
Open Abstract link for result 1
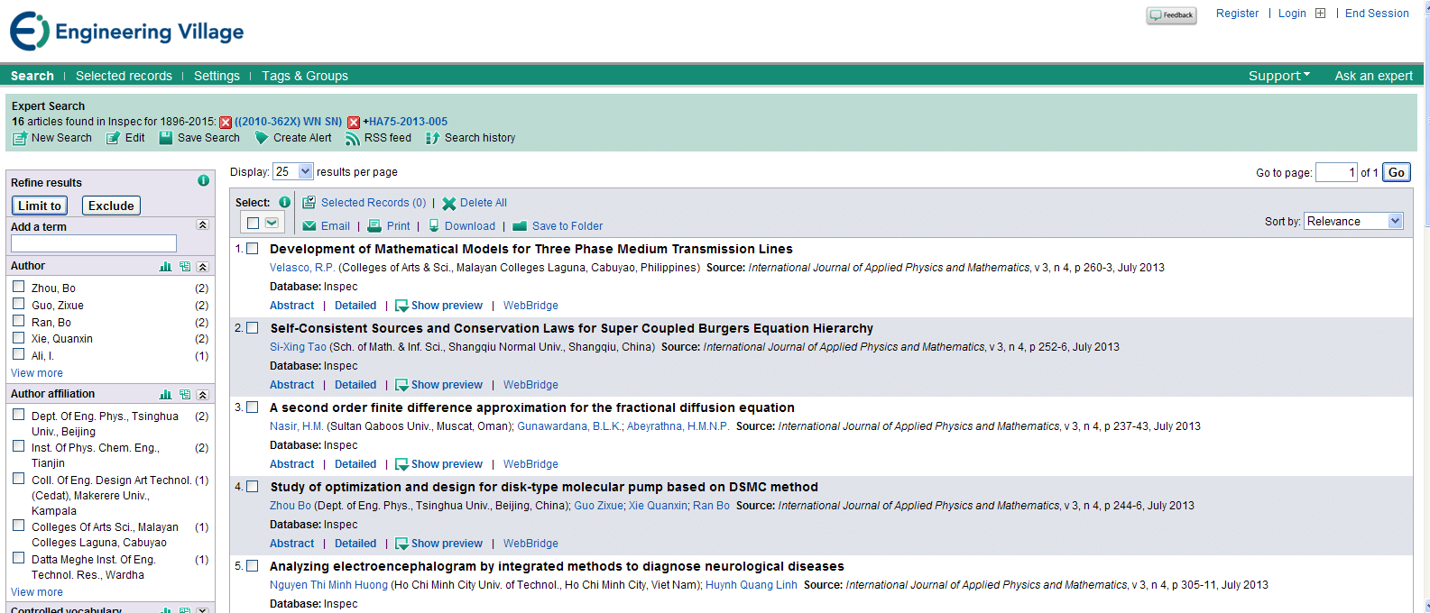[292, 306]
